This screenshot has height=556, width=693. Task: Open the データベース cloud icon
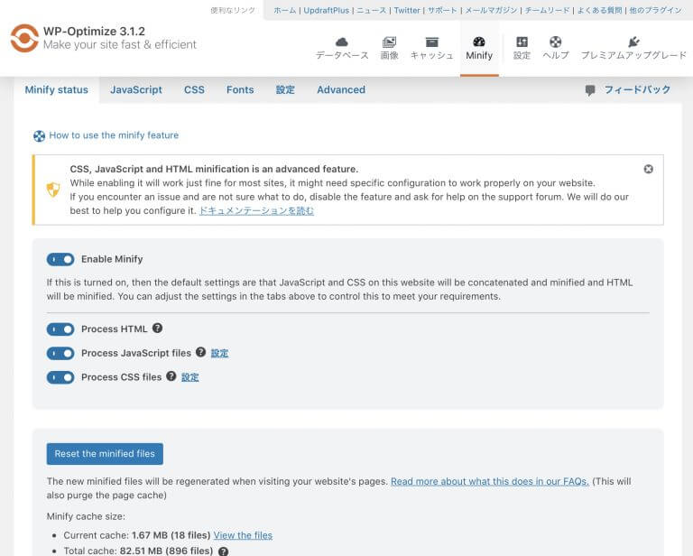point(342,42)
